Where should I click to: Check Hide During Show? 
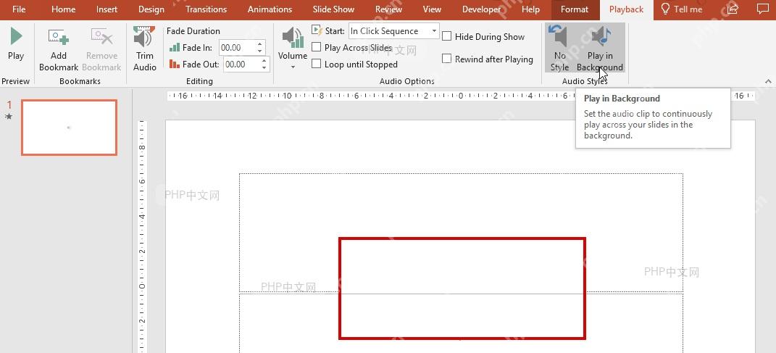(x=447, y=37)
